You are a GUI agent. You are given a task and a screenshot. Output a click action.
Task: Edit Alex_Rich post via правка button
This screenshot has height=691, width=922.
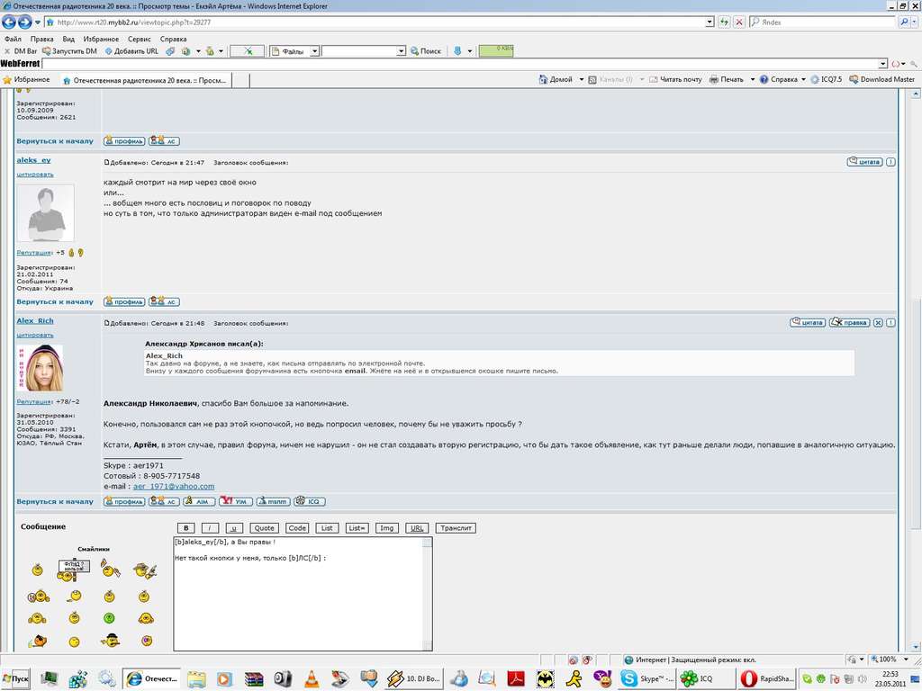[x=849, y=322]
